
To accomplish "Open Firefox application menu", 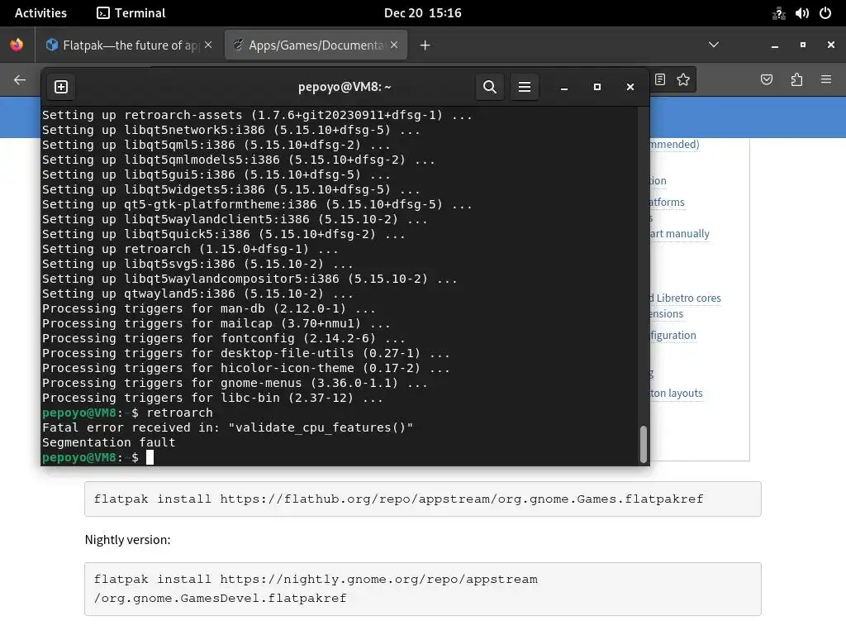I will click(x=825, y=80).
